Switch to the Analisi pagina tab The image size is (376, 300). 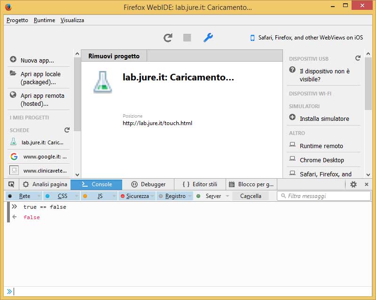click(45, 184)
